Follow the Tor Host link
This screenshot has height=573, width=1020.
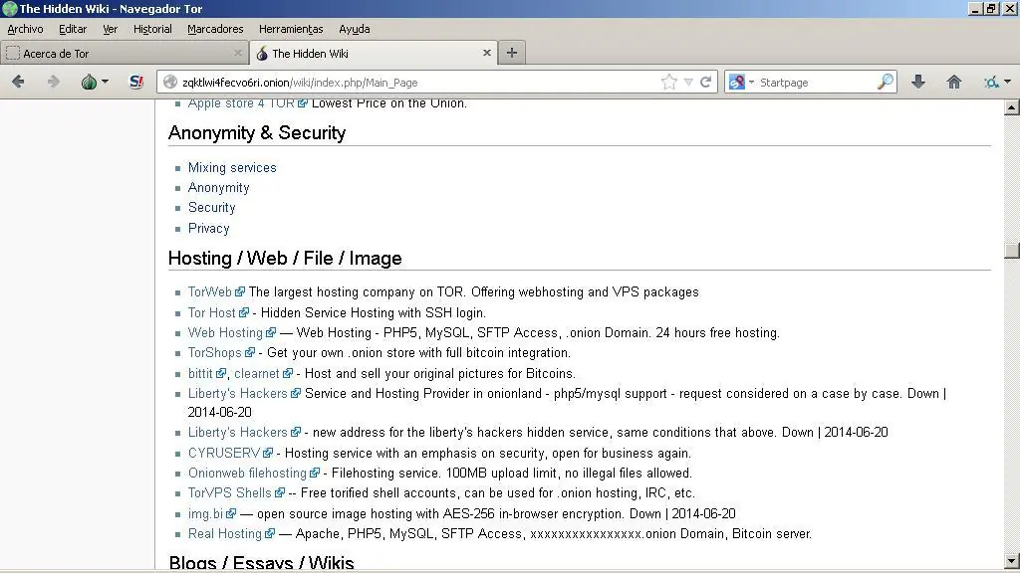(211, 312)
